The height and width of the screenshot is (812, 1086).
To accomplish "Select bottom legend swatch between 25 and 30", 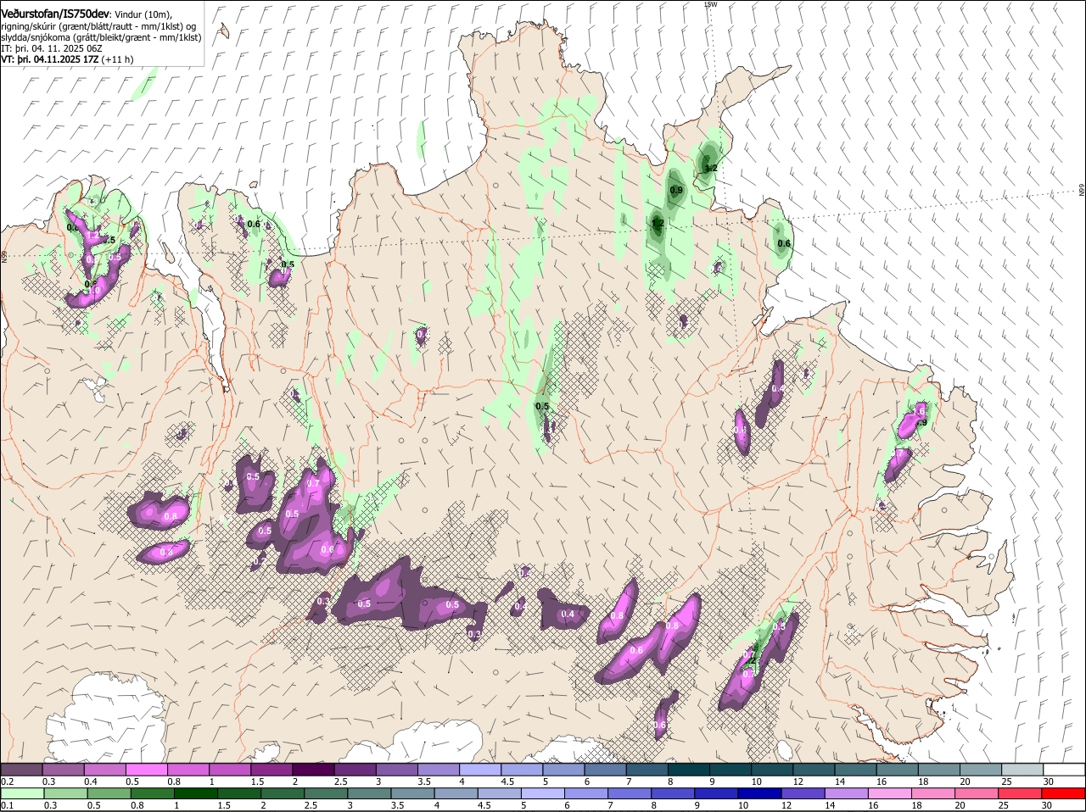I will (x=1022, y=793).
